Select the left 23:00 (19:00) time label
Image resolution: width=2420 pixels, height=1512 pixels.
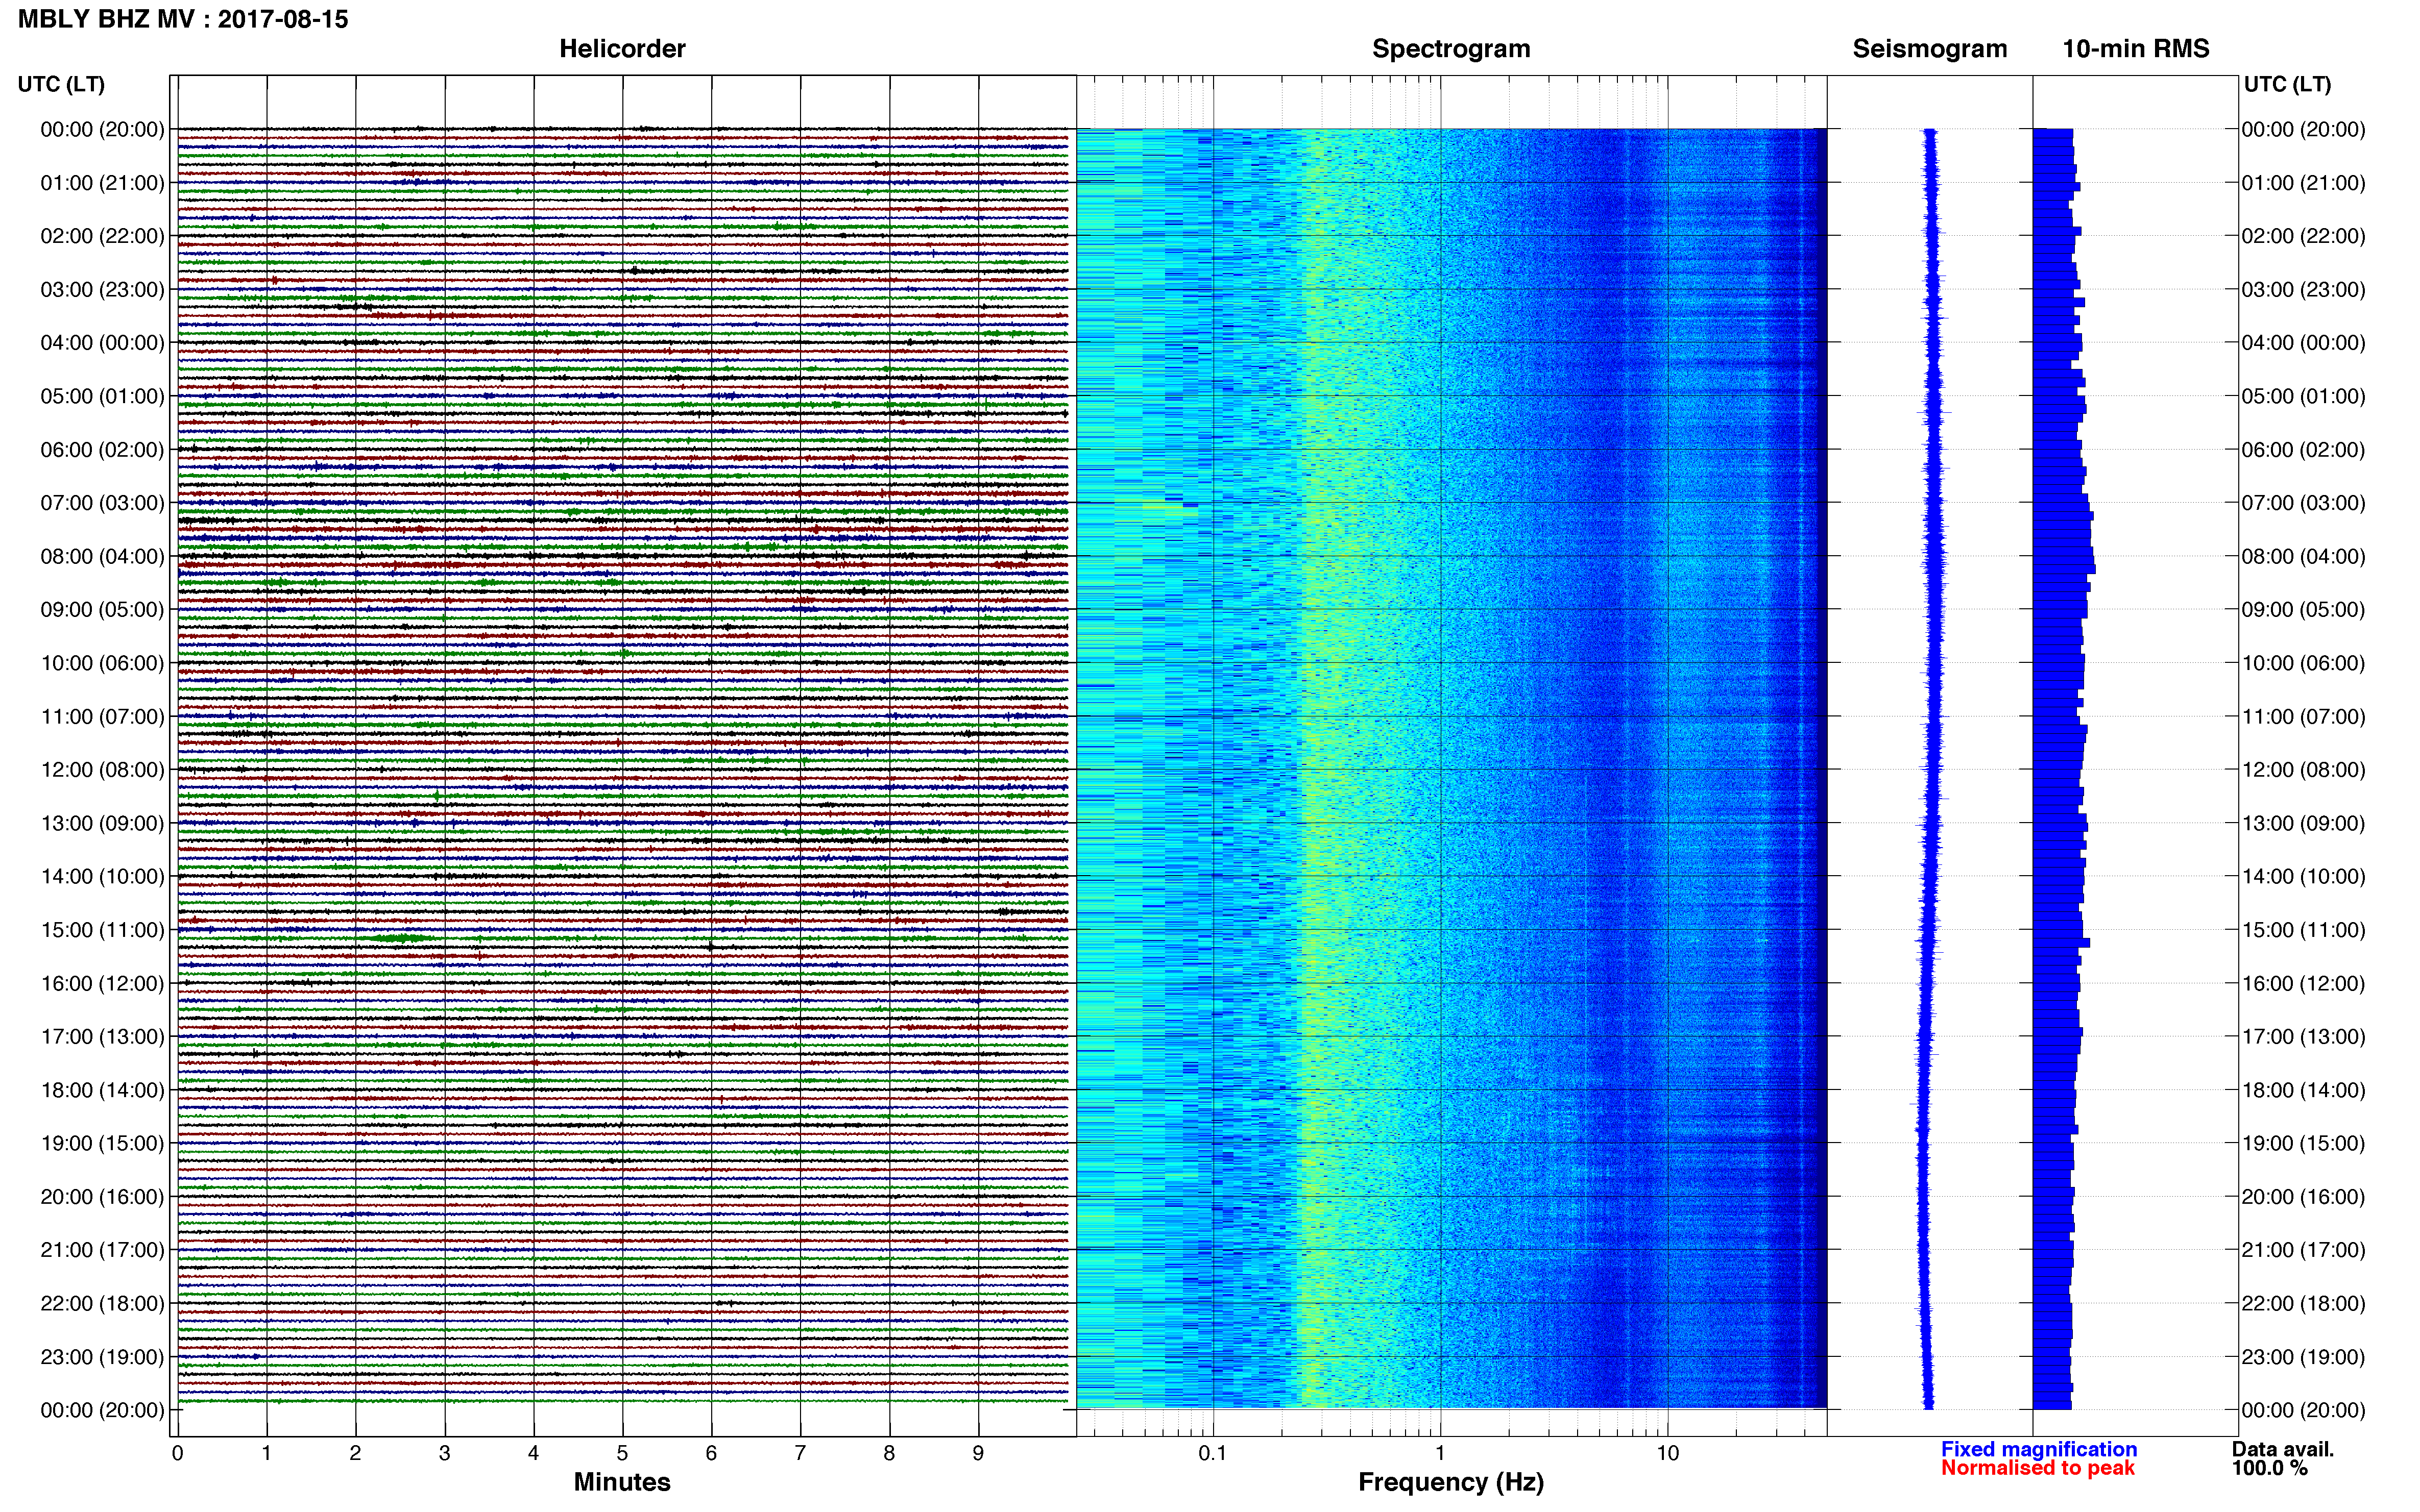point(102,1357)
